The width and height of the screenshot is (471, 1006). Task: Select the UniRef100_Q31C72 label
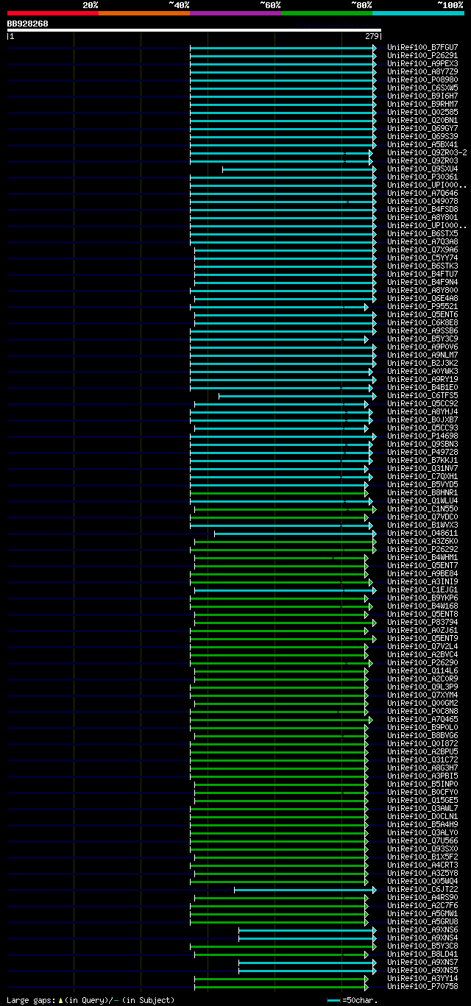point(422,759)
